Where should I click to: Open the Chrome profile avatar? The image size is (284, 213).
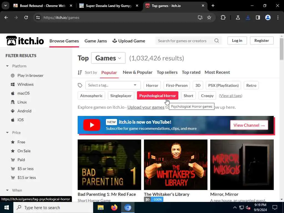click(268, 17)
